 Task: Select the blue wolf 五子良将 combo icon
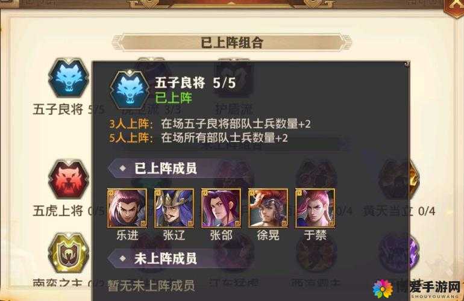(x=69, y=78)
